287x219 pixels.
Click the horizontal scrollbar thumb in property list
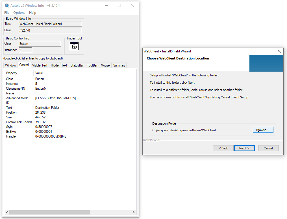coord(50,213)
